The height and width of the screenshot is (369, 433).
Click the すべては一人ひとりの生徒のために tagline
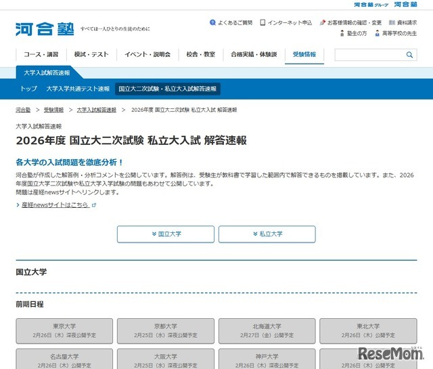click(115, 28)
